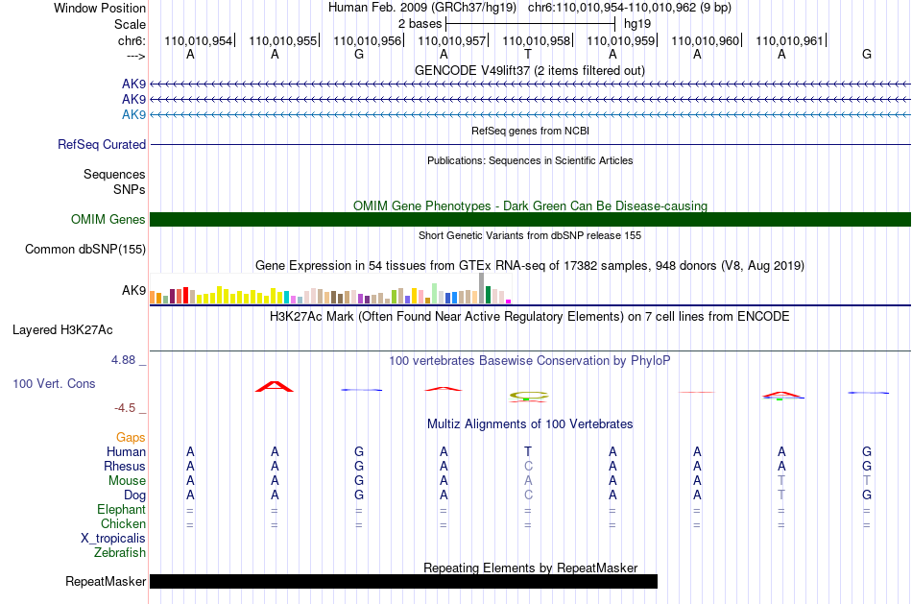Click the chr6:110,010,954-110,010,962 (9 bp) position text
The image size is (912, 604).
(x=630, y=8)
